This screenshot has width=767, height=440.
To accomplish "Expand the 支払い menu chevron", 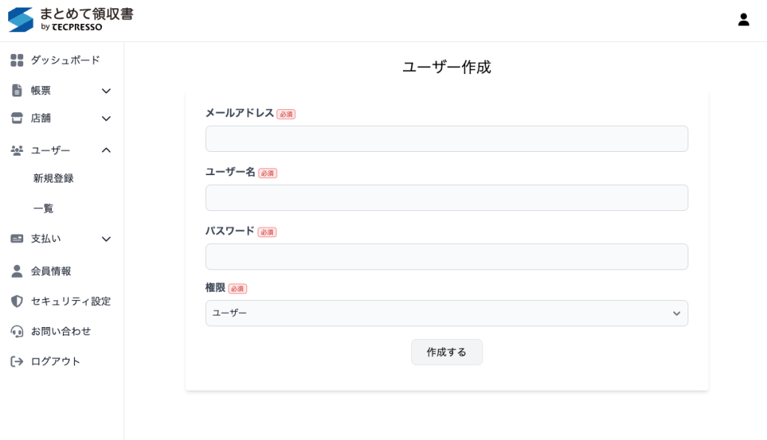I will point(106,239).
